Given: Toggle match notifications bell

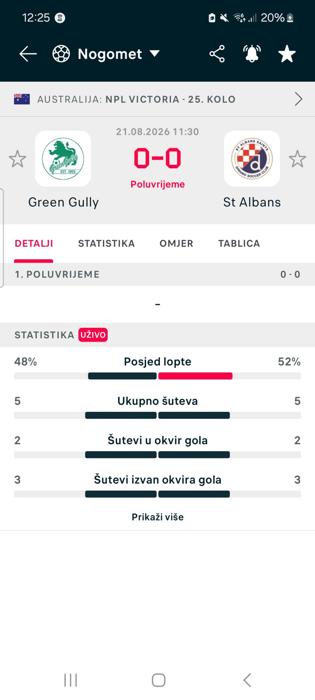Looking at the screenshot, I should [x=252, y=54].
